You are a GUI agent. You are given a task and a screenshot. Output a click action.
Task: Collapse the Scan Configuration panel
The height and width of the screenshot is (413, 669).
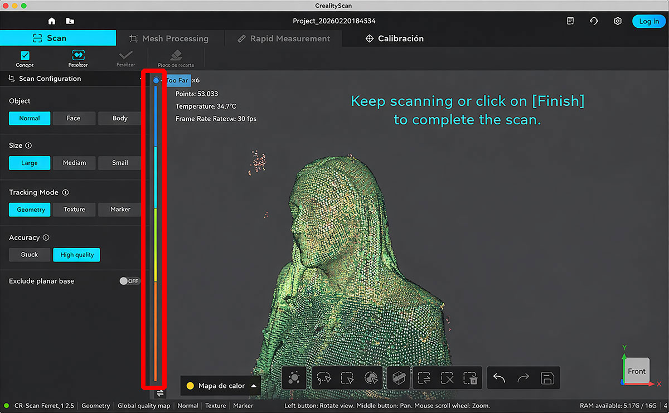click(x=141, y=79)
